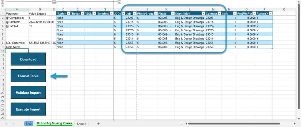Click the Validate Import button
301x127 pixels.
click(x=28, y=93)
